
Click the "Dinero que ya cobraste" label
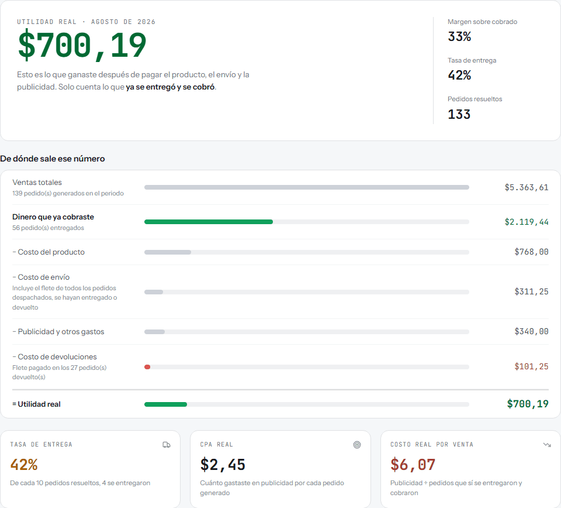53,217
